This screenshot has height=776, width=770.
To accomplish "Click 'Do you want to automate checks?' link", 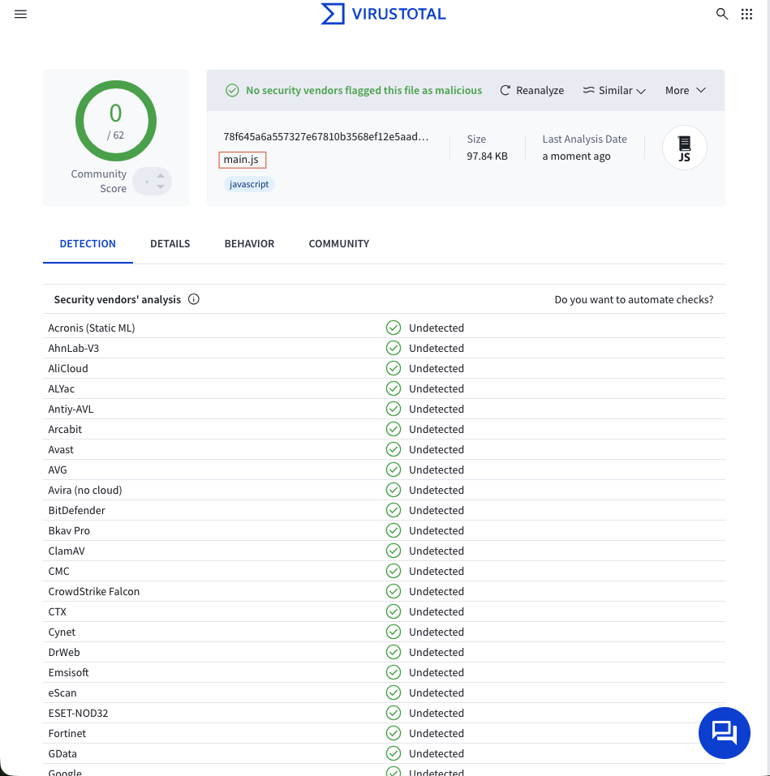I will (634, 299).
